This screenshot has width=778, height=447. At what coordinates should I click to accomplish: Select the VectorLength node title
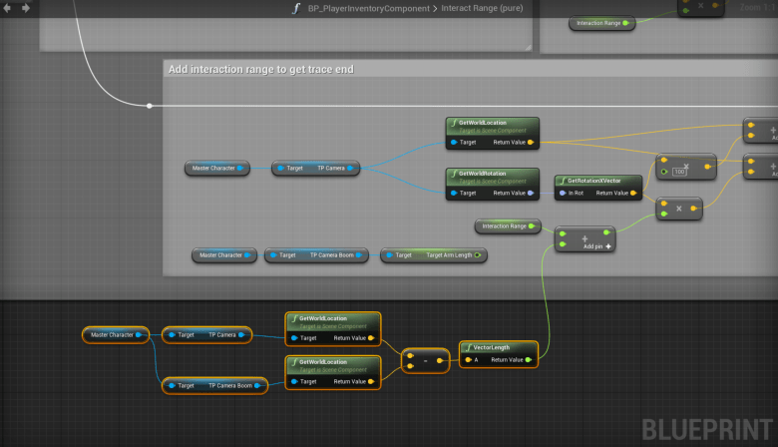tap(498, 347)
